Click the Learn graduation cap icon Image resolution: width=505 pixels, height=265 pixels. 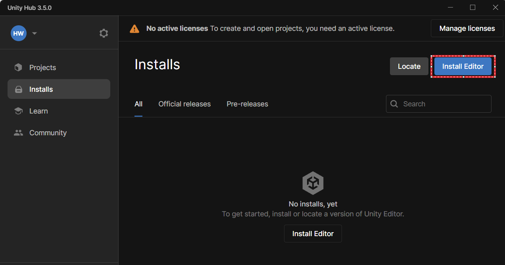[18, 111]
